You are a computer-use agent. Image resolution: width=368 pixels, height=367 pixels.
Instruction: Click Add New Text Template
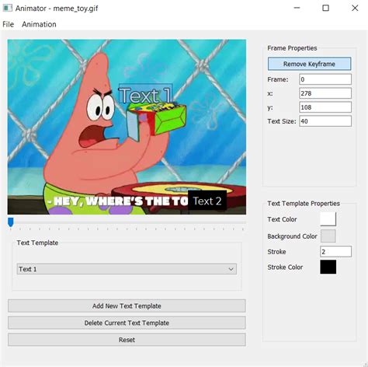(127, 306)
